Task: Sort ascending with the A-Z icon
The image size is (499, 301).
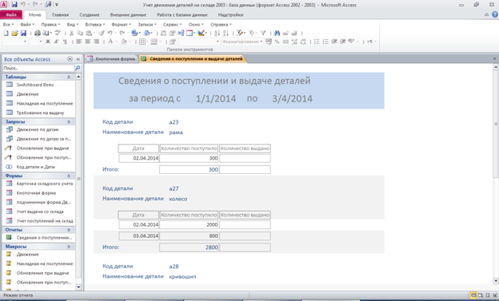Action: pos(217,33)
